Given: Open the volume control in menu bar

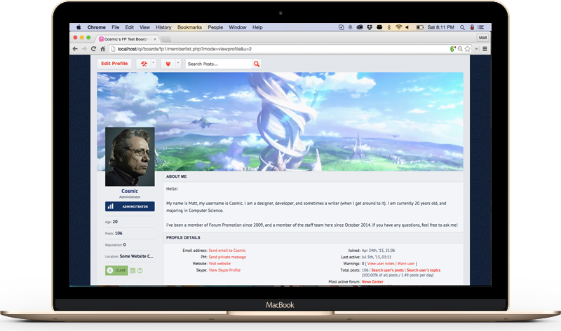Looking at the screenshot, I should point(407,27).
